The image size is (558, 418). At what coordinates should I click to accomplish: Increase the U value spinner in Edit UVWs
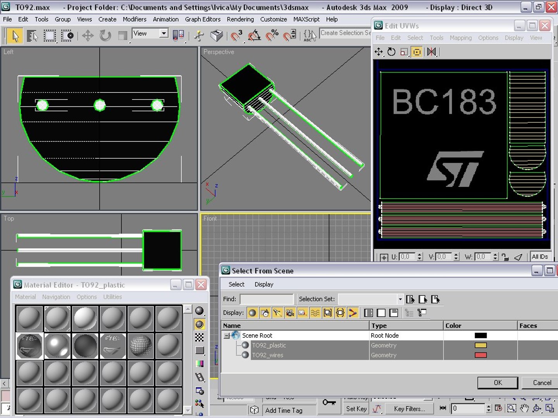420,255
